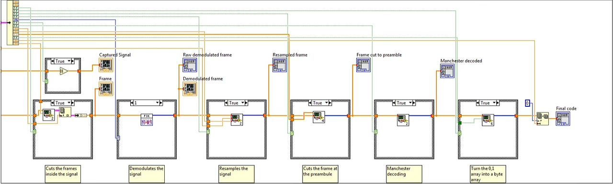Click the 'Demodulated frame' label
Image resolution: width=613 pixels, height=184 pixels.
point(203,79)
